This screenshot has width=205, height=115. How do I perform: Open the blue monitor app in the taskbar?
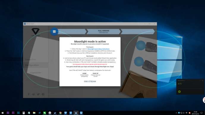tap(81, 113)
